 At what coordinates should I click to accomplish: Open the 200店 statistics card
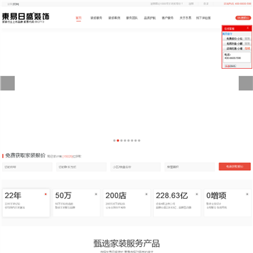(x=126, y=203)
